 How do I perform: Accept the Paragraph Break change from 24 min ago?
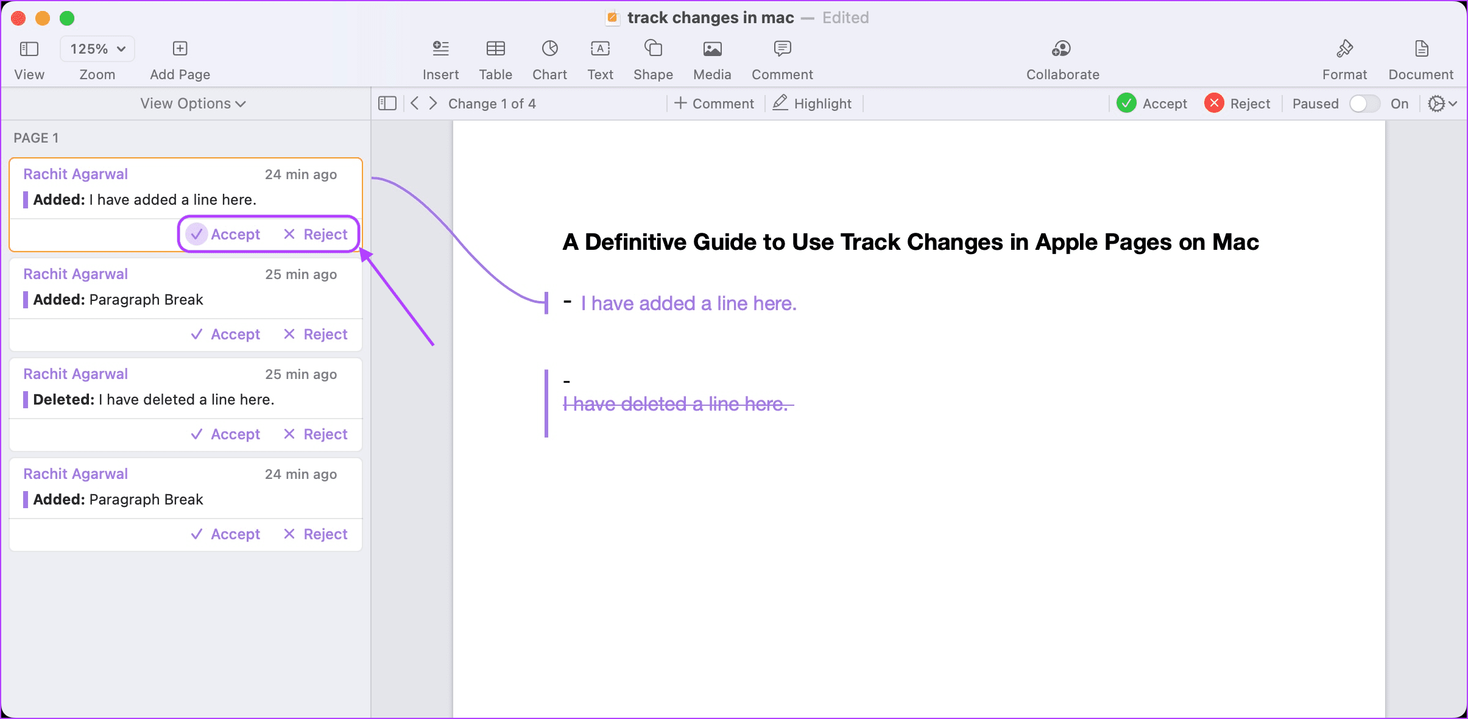point(225,534)
